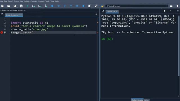180x101 pixels.
Task: Open the Help menu
Action: point(57,1)
